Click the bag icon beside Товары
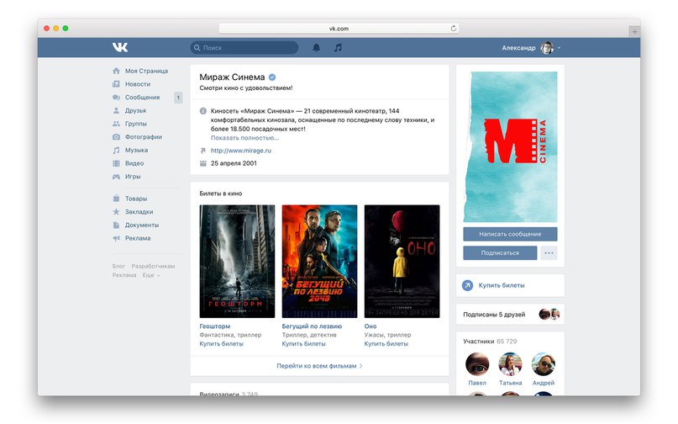The image size is (678, 424). pyautogui.click(x=116, y=199)
